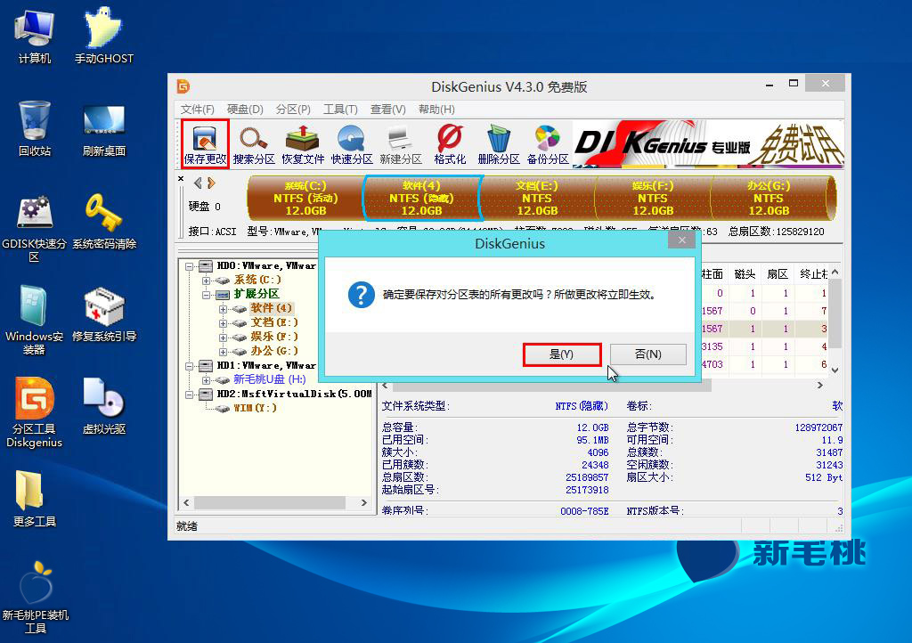Click the 备份分区 backup partition icon
Image resolution: width=912 pixels, height=643 pixels.
point(548,144)
